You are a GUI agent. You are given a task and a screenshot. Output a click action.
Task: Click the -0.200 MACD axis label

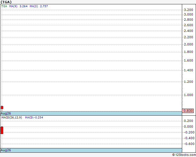(x=189, y=132)
